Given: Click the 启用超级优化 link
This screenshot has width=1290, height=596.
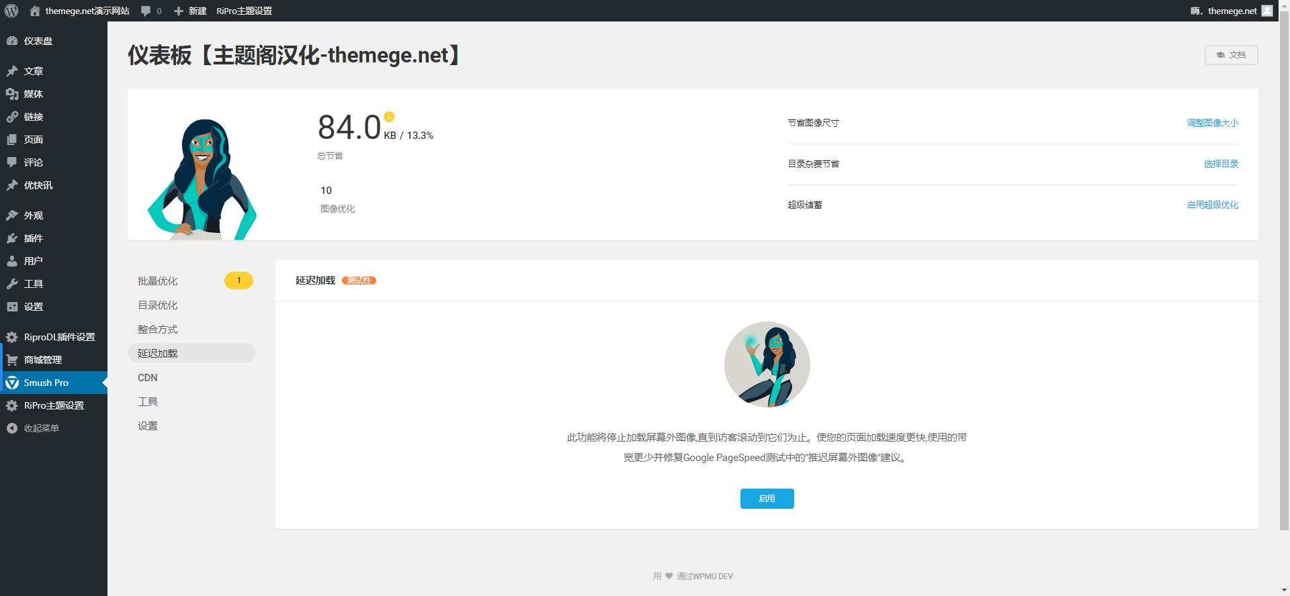Looking at the screenshot, I should click(x=1212, y=205).
